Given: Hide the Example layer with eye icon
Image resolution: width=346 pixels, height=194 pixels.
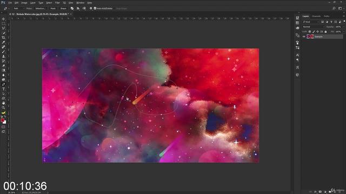Looking at the screenshot, I should [304, 37].
